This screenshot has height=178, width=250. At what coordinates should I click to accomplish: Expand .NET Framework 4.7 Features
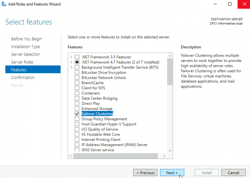(71, 62)
